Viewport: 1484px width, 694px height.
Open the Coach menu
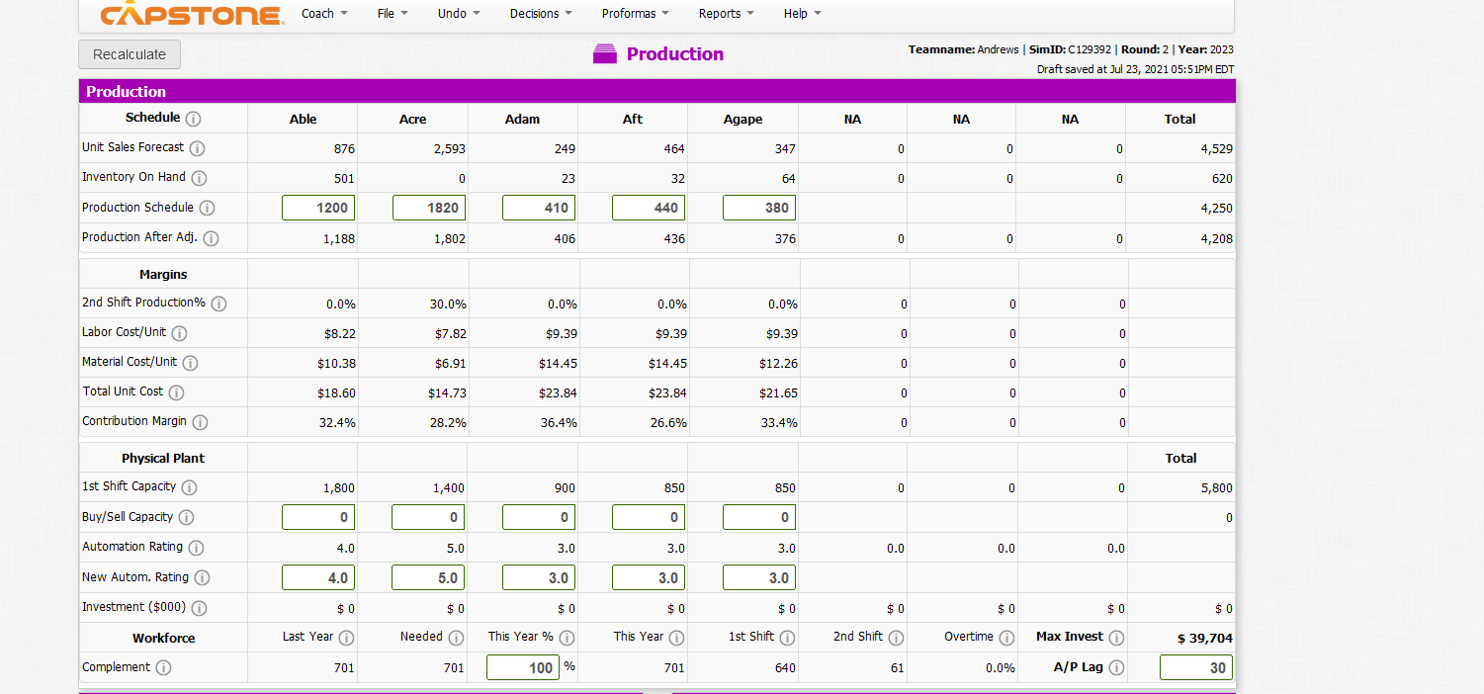323,13
